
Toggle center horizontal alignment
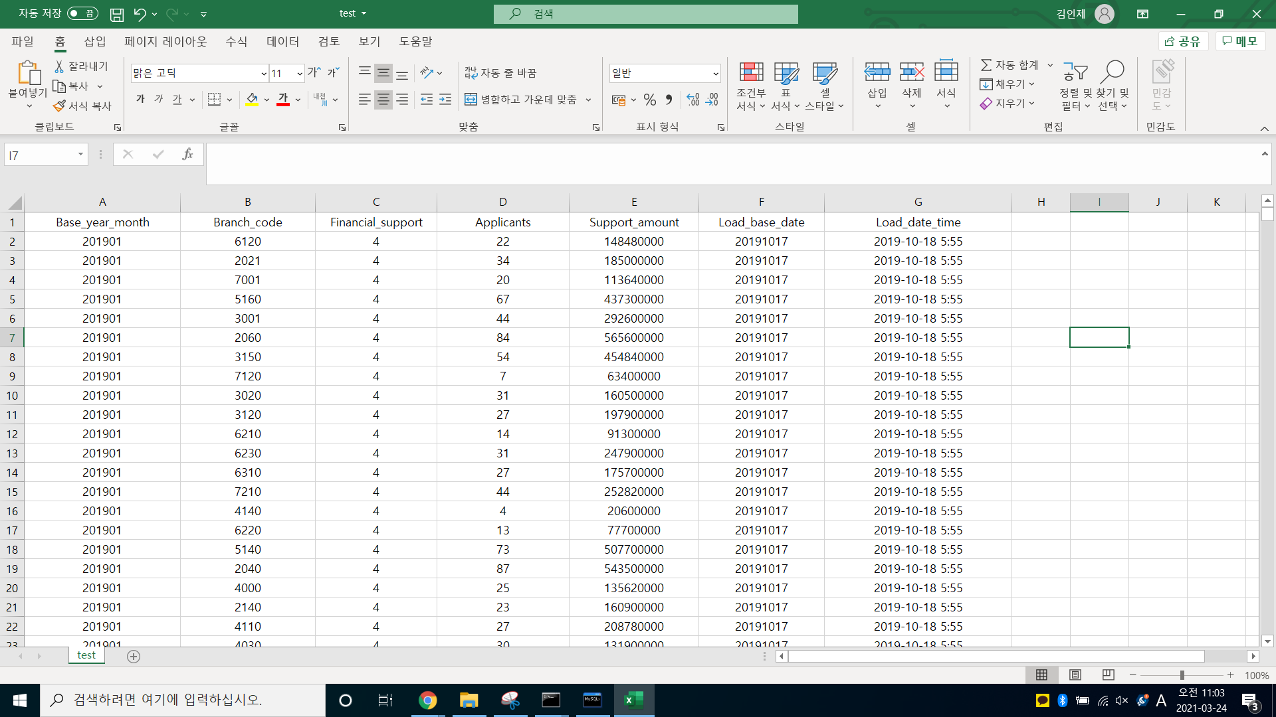click(x=383, y=100)
